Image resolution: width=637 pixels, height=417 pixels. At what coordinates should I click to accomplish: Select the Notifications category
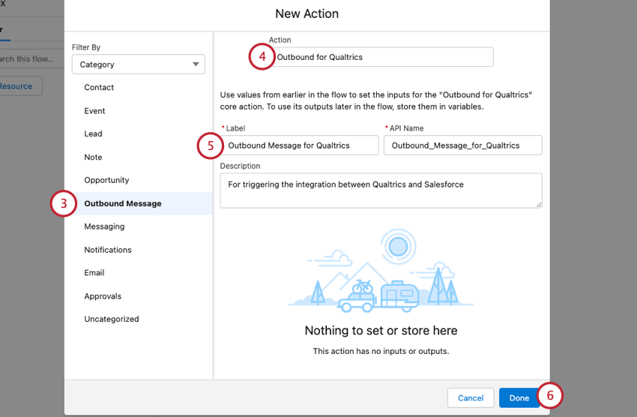[x=107, y=250]
